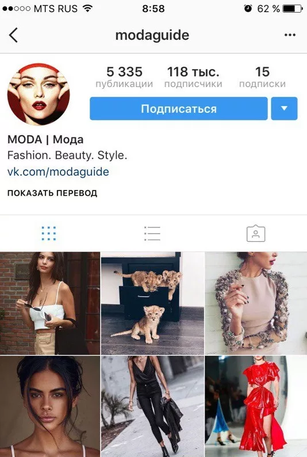Viewport: 307px width, 457px height.
Task: Expand suggested accounts dropdown arrow
Action: (285, 109)
